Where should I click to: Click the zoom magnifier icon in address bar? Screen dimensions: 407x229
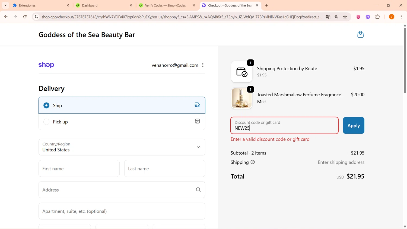click(336, 17)
